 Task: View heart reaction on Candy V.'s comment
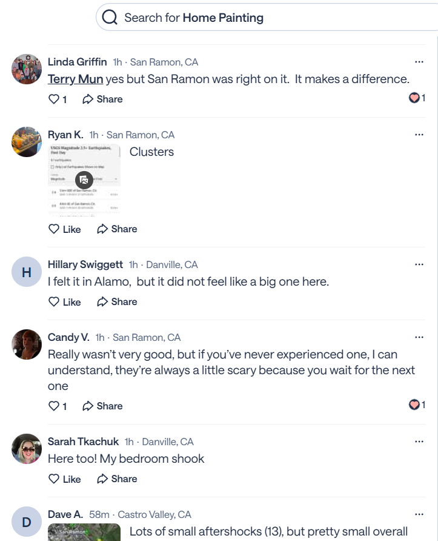[417, 405]
